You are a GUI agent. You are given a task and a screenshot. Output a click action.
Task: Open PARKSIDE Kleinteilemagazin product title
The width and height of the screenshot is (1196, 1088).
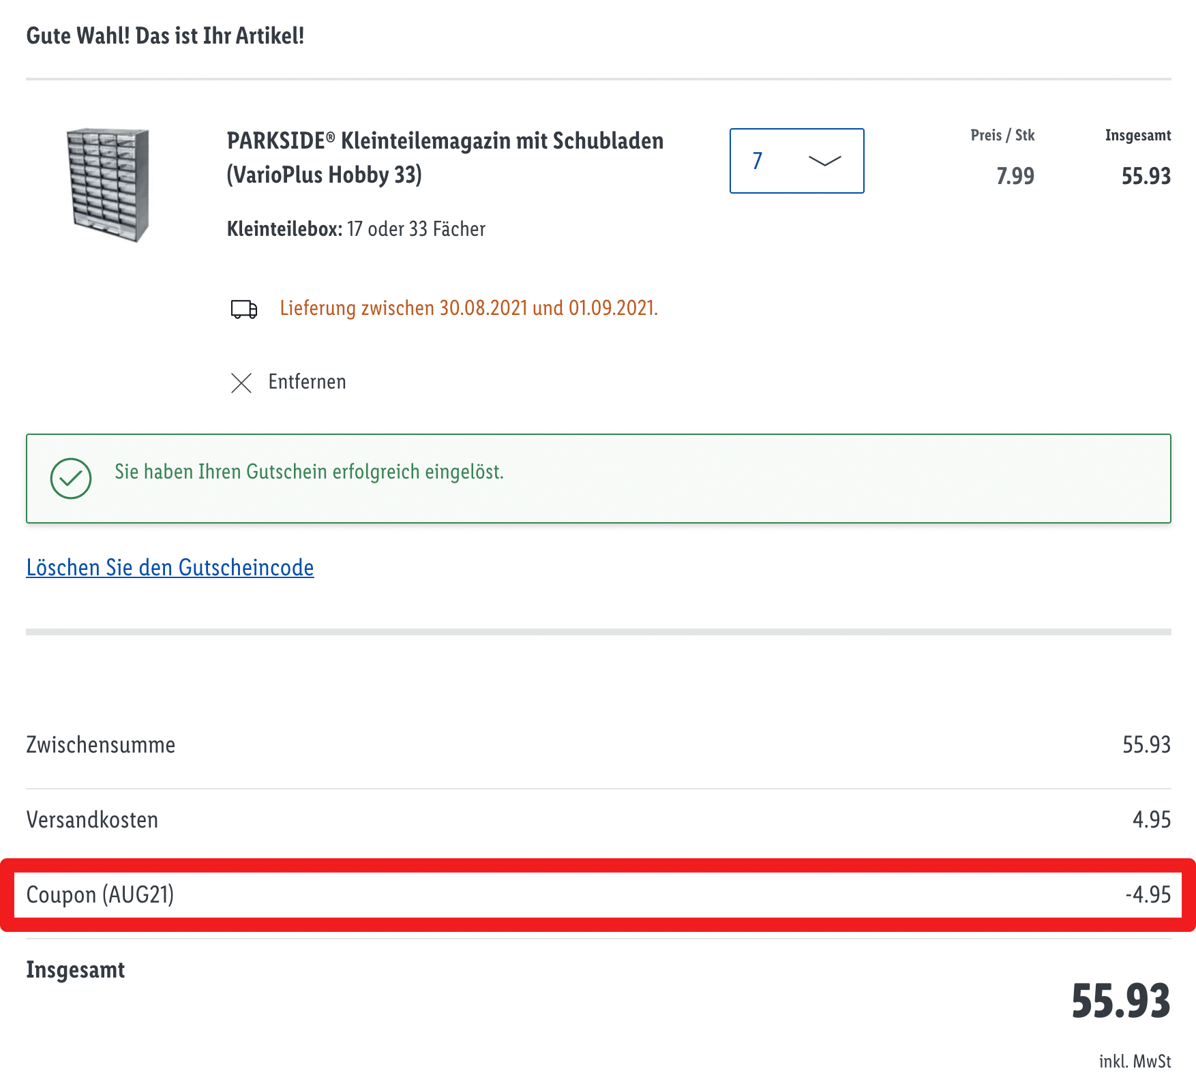tap(445, 157)
